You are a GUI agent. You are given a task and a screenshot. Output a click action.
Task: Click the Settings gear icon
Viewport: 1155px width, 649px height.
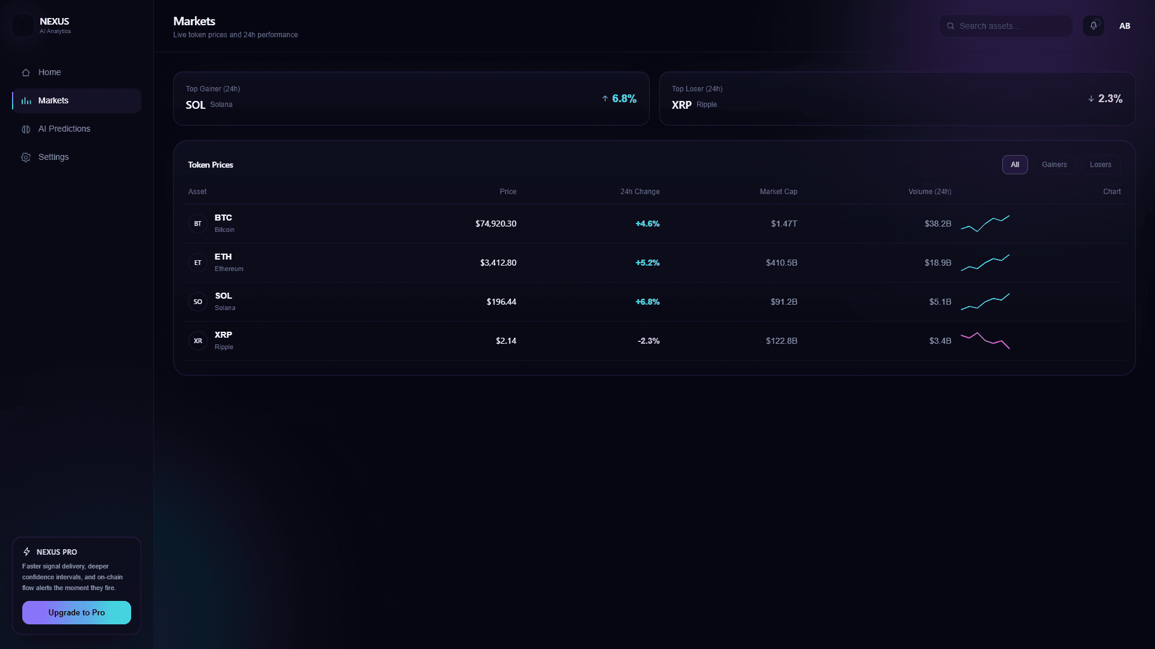pos(26,157)
